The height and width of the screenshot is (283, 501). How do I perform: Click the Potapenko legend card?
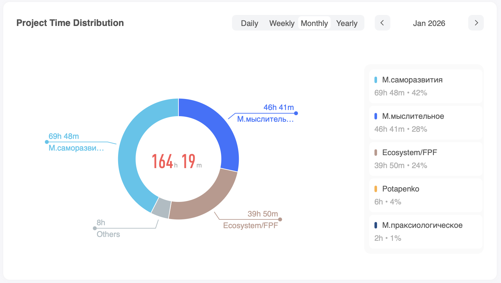point(425,195)
